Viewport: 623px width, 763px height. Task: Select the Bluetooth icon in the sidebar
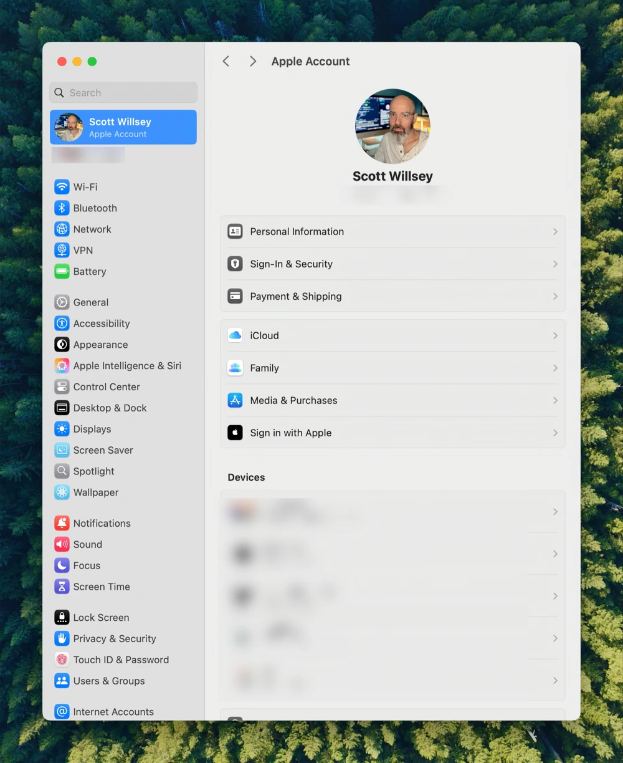pos(62,208)
